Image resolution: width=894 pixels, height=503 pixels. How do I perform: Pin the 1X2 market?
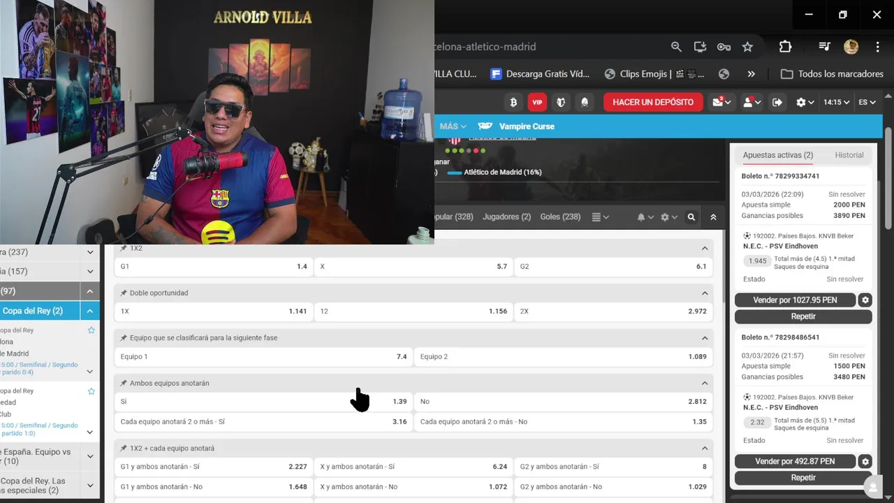pos(124,248)
